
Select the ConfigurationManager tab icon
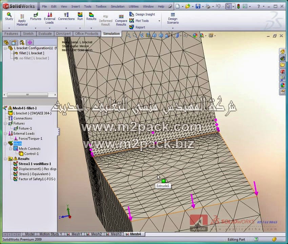22,43
